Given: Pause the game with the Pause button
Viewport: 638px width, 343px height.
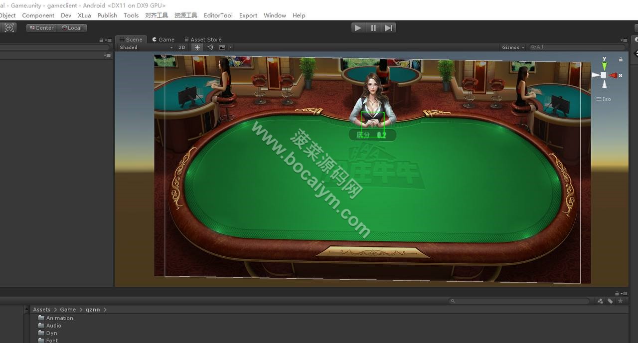Looking at the screenshot, I should 373,28.
